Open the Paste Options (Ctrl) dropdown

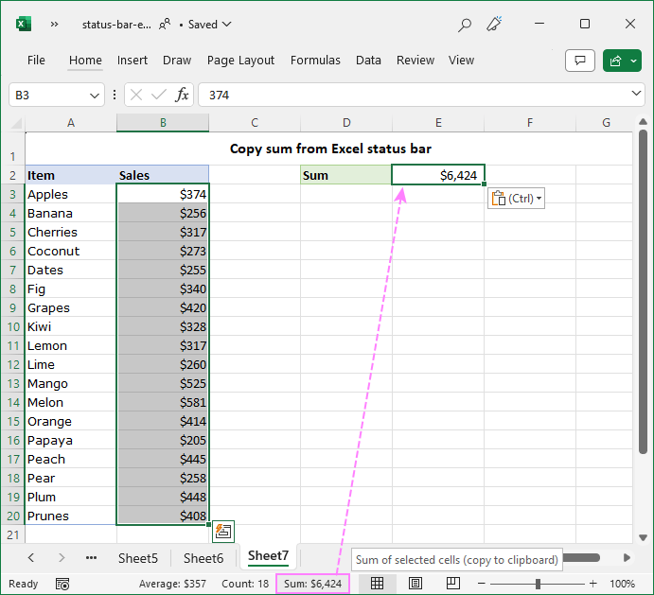[517, 199]
